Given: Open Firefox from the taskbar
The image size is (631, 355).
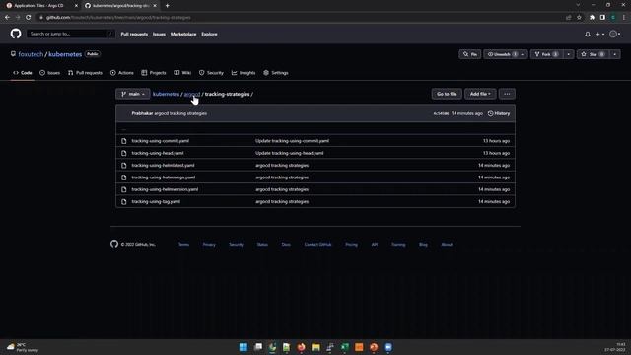Looking at the screenshot, I should pos(301,347).
